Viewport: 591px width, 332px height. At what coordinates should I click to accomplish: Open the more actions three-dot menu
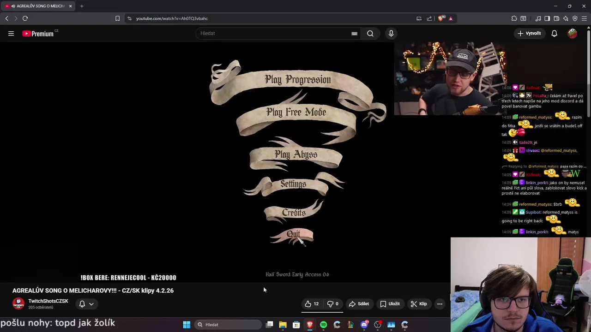tap(440, 304)
